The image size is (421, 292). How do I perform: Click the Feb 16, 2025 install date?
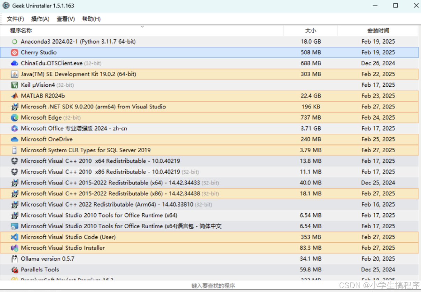pyautogui.click(x=378, y=205)
